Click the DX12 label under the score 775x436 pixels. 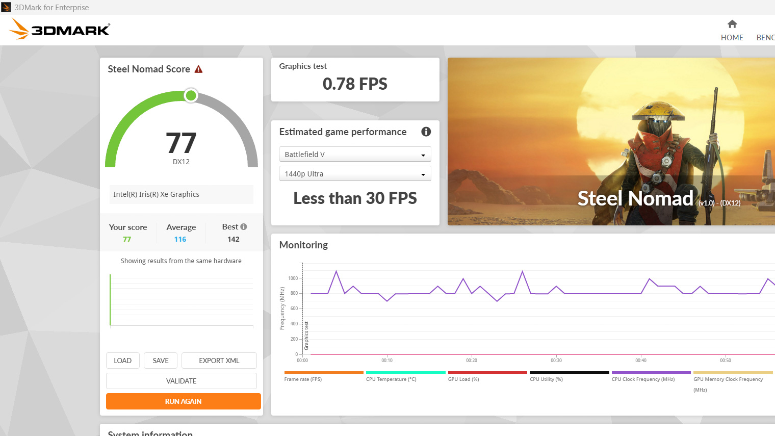pyautogui.click(x=181, y=162)
